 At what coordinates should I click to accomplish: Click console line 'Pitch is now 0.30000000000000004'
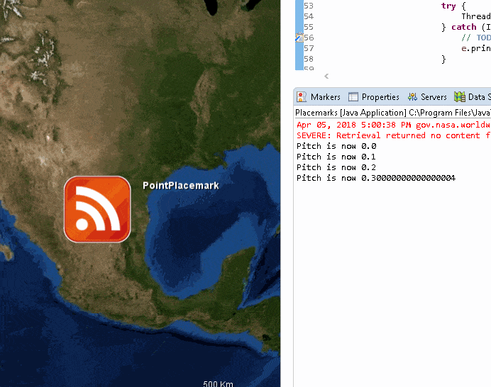[x=376, y=178]
